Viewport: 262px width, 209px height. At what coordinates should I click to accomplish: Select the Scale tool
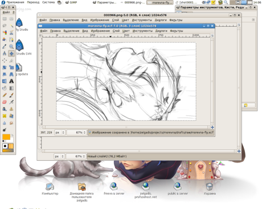click(x=11, y=68)
